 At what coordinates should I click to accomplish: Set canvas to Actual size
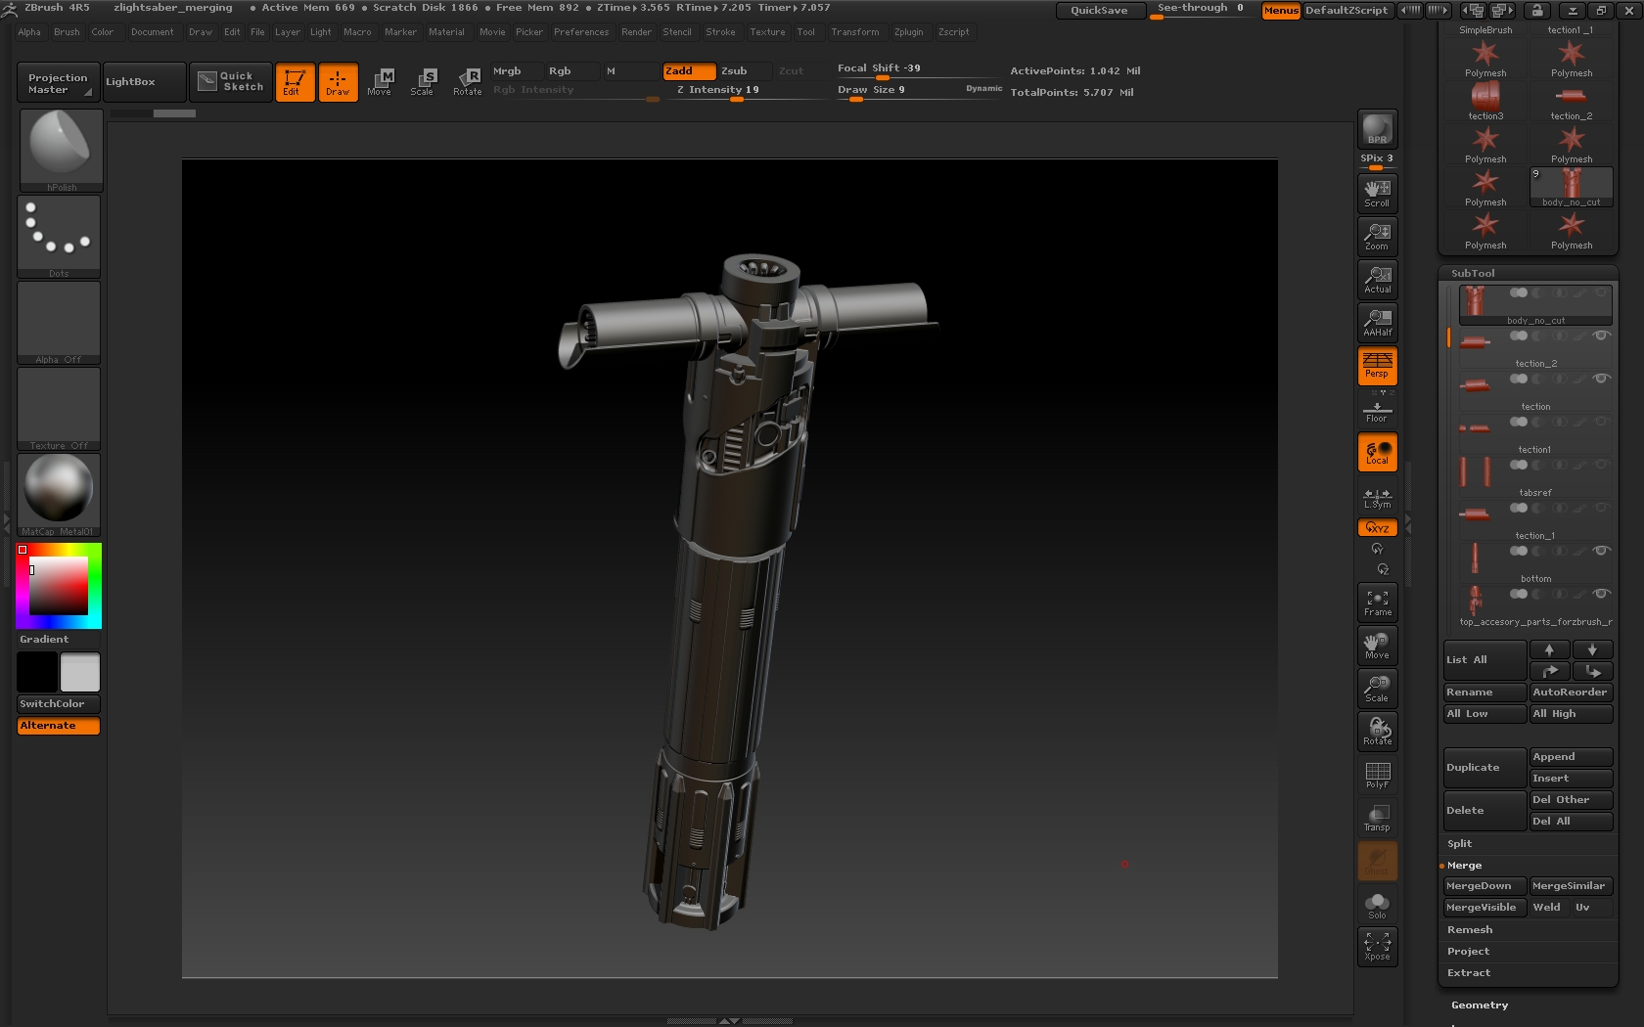click(1377, 279)
